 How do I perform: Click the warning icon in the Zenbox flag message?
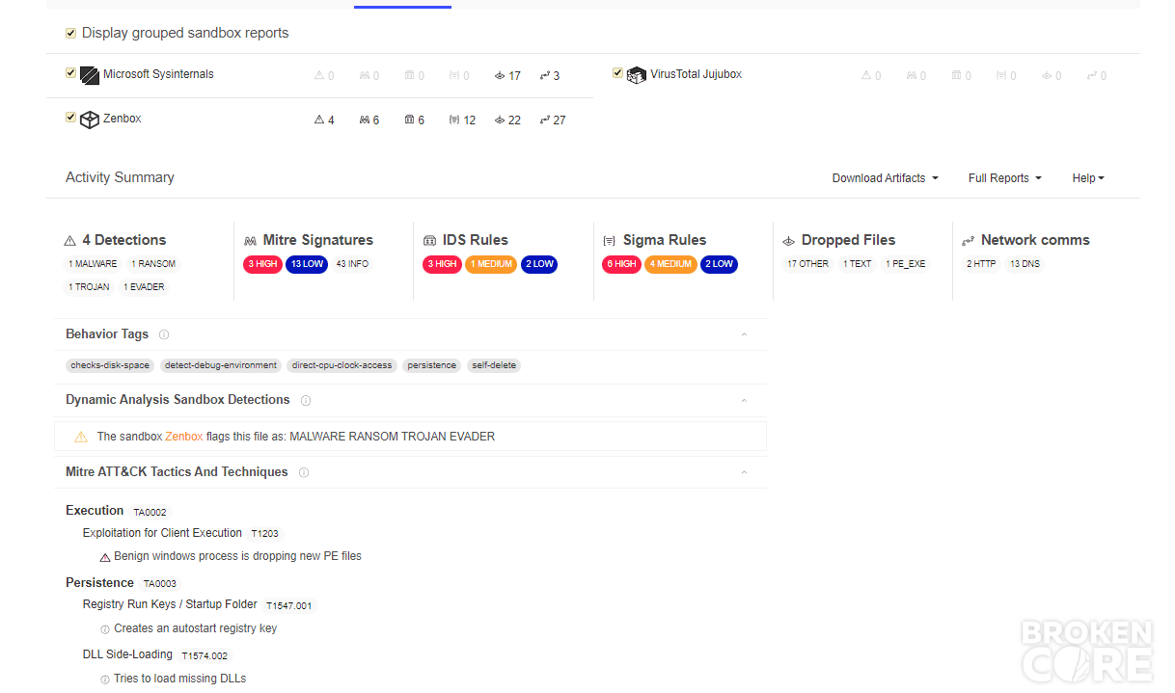coord(81,437)
